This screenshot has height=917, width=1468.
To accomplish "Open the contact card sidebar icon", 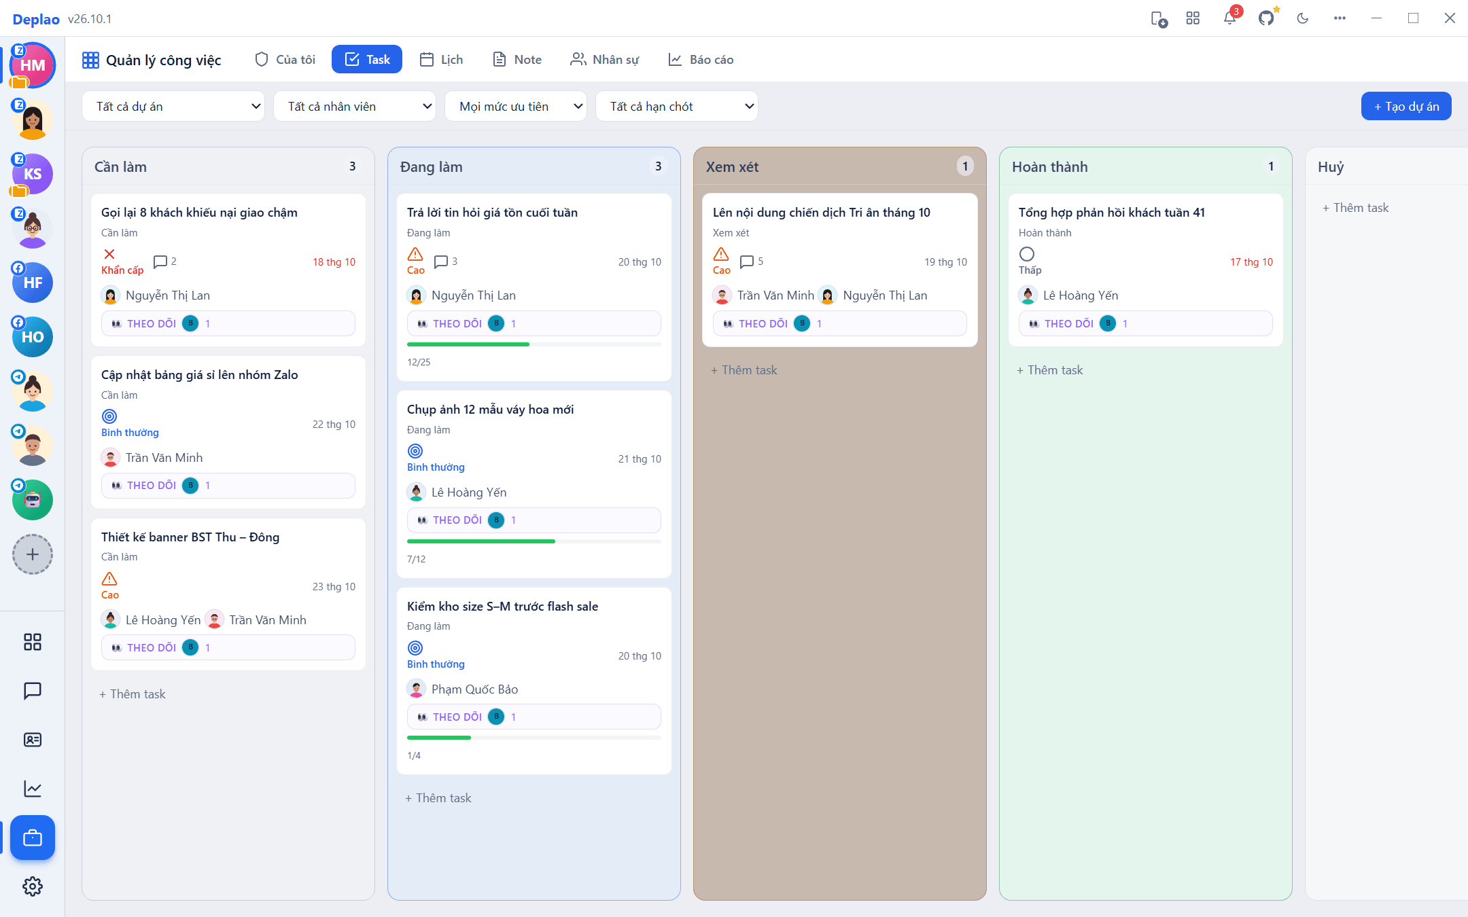I will pos(33,740).
